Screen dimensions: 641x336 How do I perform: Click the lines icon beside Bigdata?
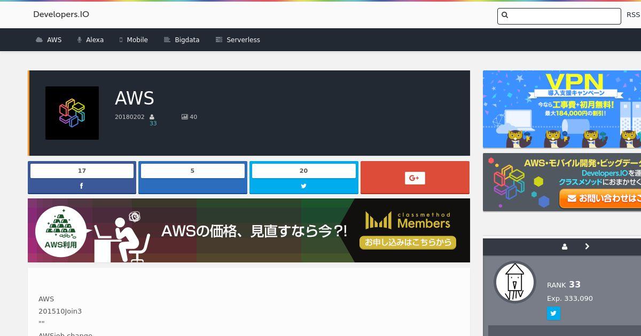coord(167,40)
